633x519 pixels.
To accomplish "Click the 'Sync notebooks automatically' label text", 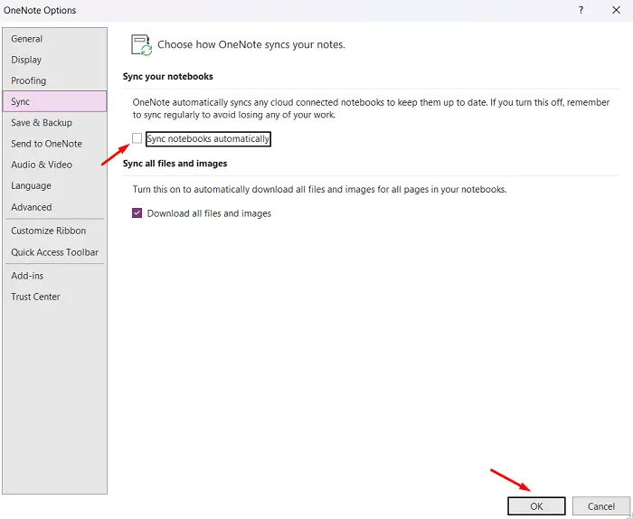I will pyautogui.click(x=208, y=139).
